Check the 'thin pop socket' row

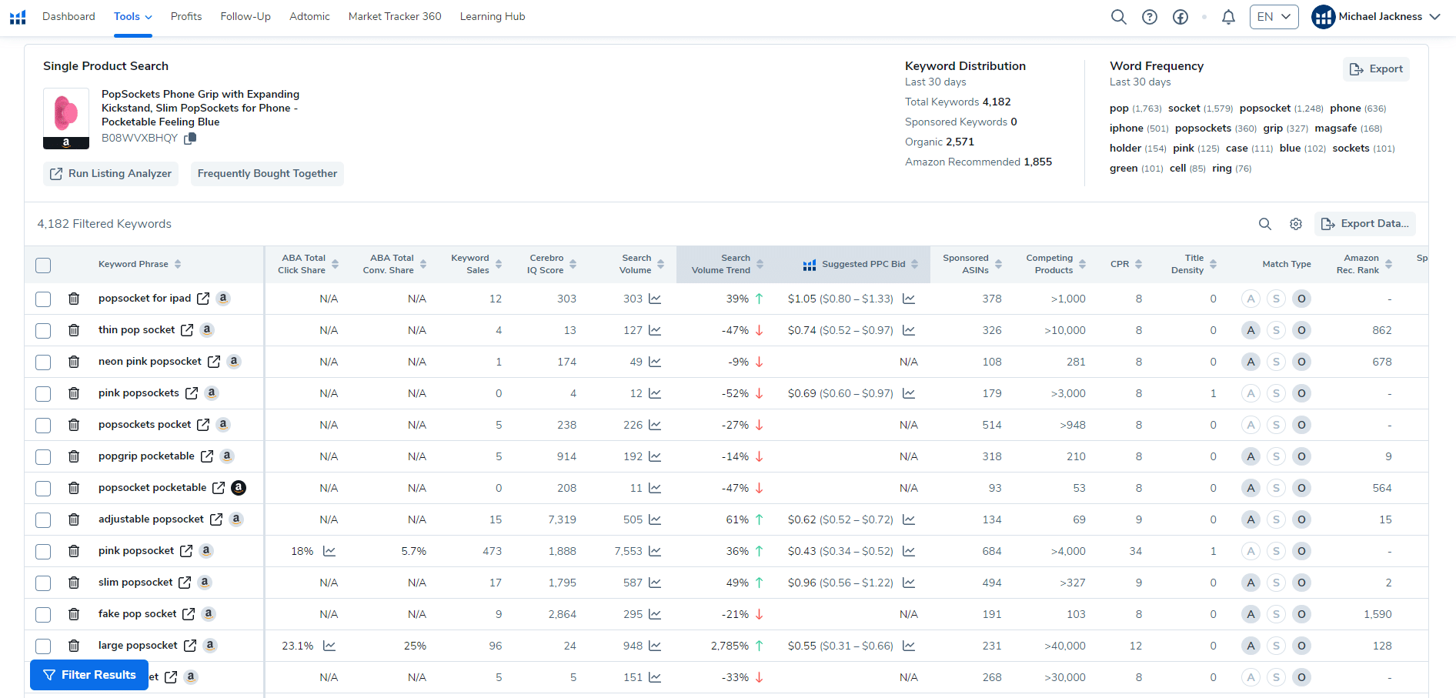tap(43, 331)
